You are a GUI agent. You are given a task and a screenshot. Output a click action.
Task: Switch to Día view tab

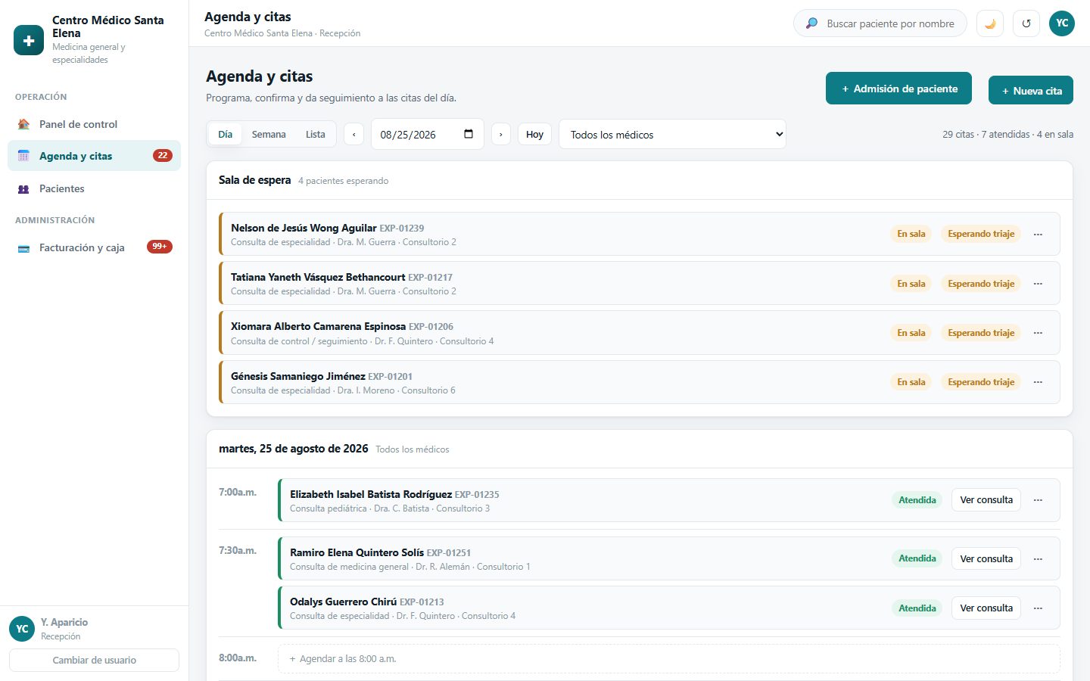point(226,135)
